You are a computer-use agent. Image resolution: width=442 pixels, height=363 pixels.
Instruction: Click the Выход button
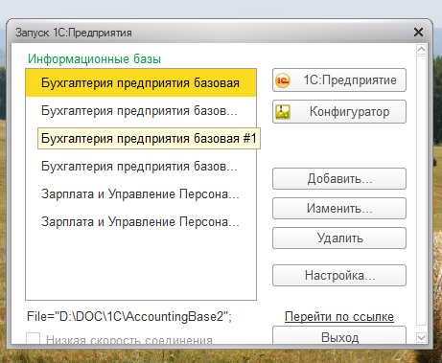pyautogui.click(x=339, y=336)
